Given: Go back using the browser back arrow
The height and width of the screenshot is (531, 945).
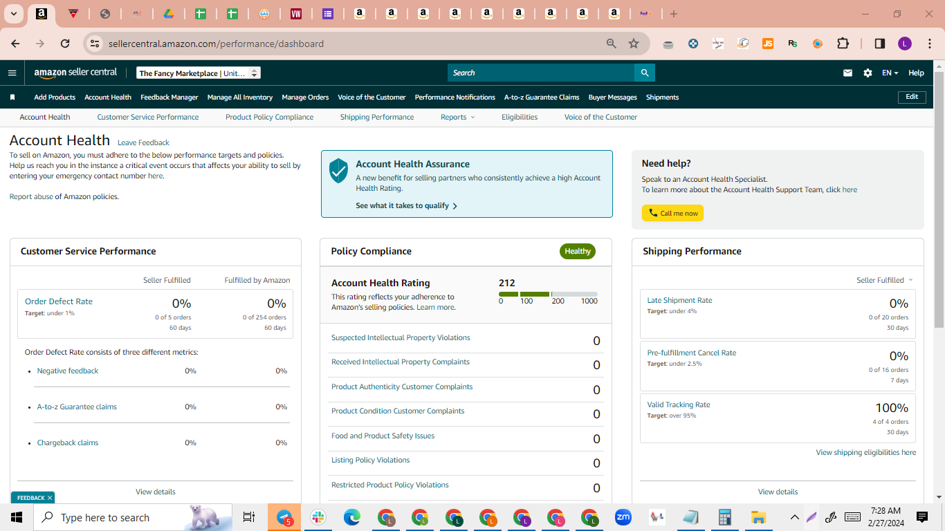Looking at the screenshot, I should 15,44.
